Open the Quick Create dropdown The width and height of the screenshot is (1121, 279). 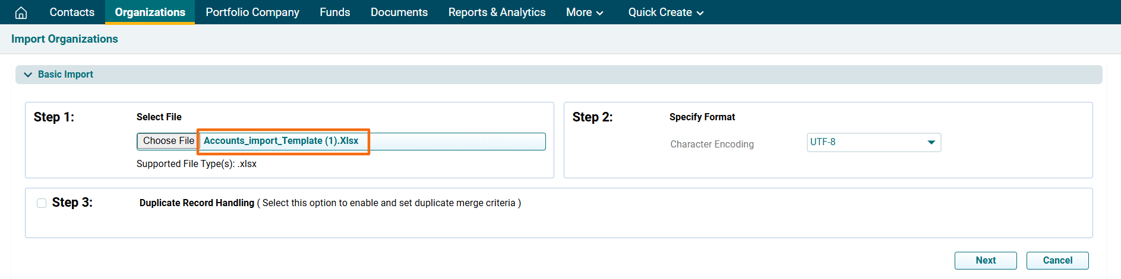coord(665,12)
